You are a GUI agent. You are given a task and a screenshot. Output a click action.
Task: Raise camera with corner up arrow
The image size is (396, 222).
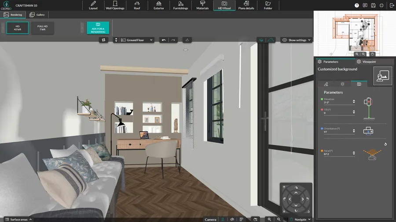[284, 187]
